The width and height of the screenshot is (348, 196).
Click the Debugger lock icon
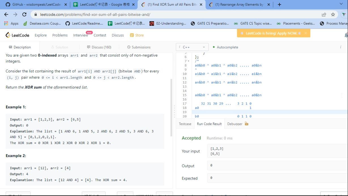tap(246, 124)
